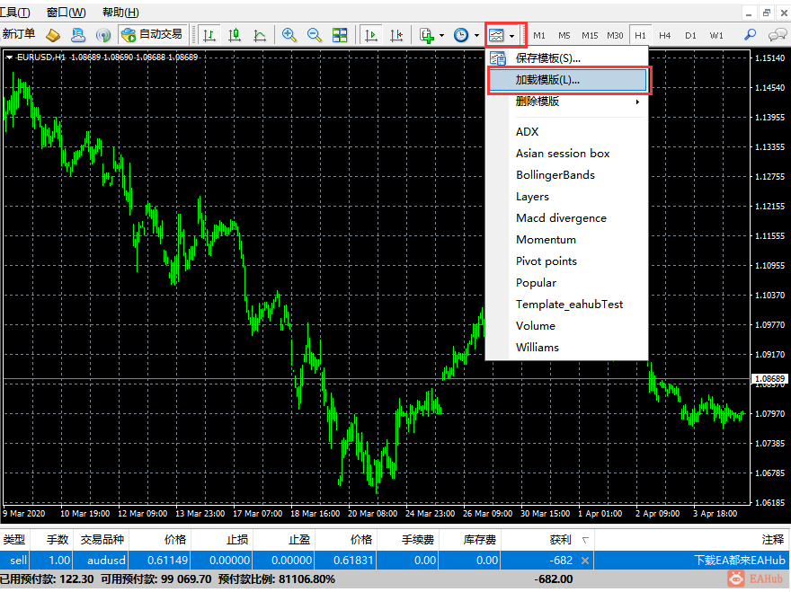Sort by the Type (类型) column header
Viewport: 791px width, 592px height.
point(14,540)
